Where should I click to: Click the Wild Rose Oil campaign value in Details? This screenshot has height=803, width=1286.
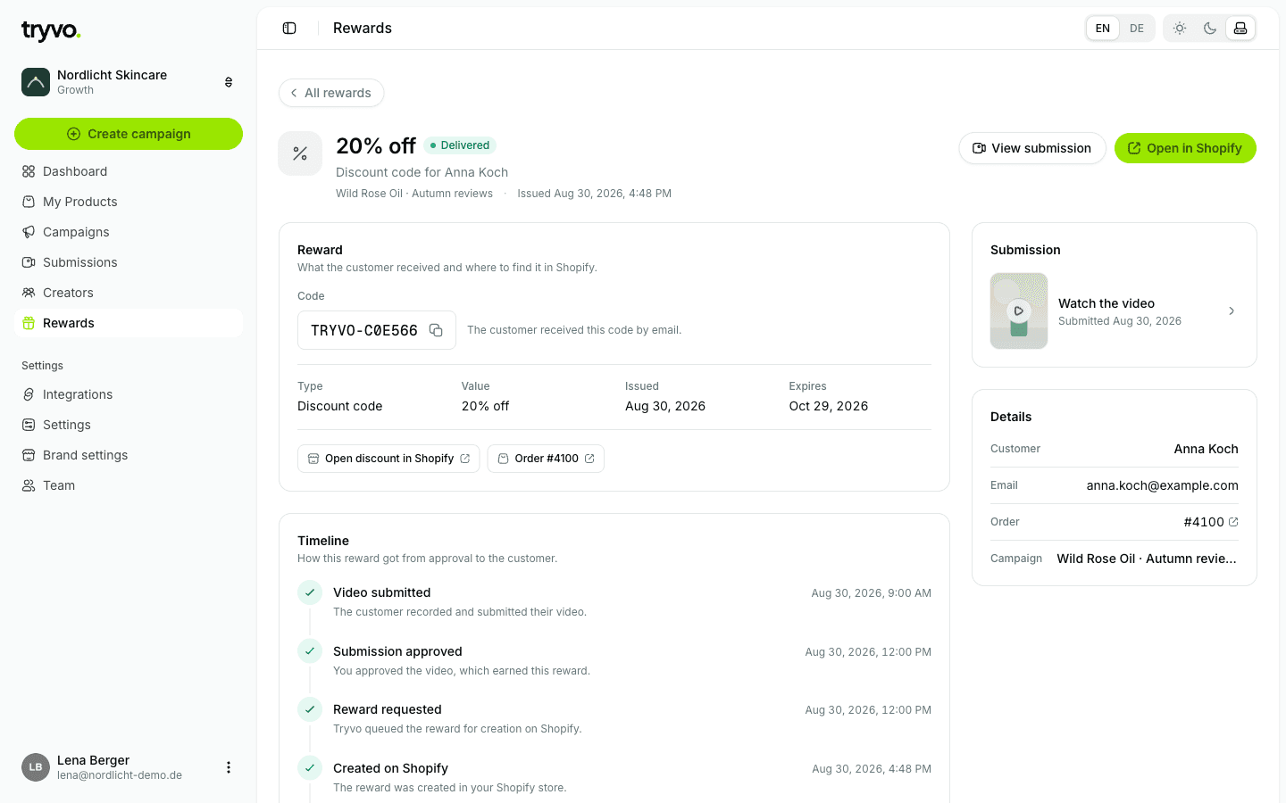[x=1147, y=559]
